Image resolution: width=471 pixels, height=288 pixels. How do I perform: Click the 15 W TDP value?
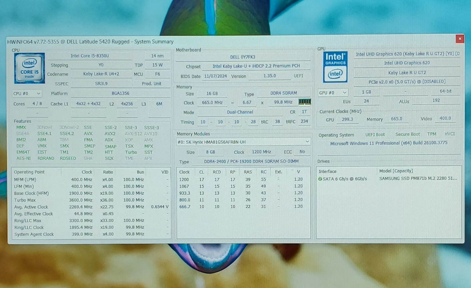tap(157, 65)
